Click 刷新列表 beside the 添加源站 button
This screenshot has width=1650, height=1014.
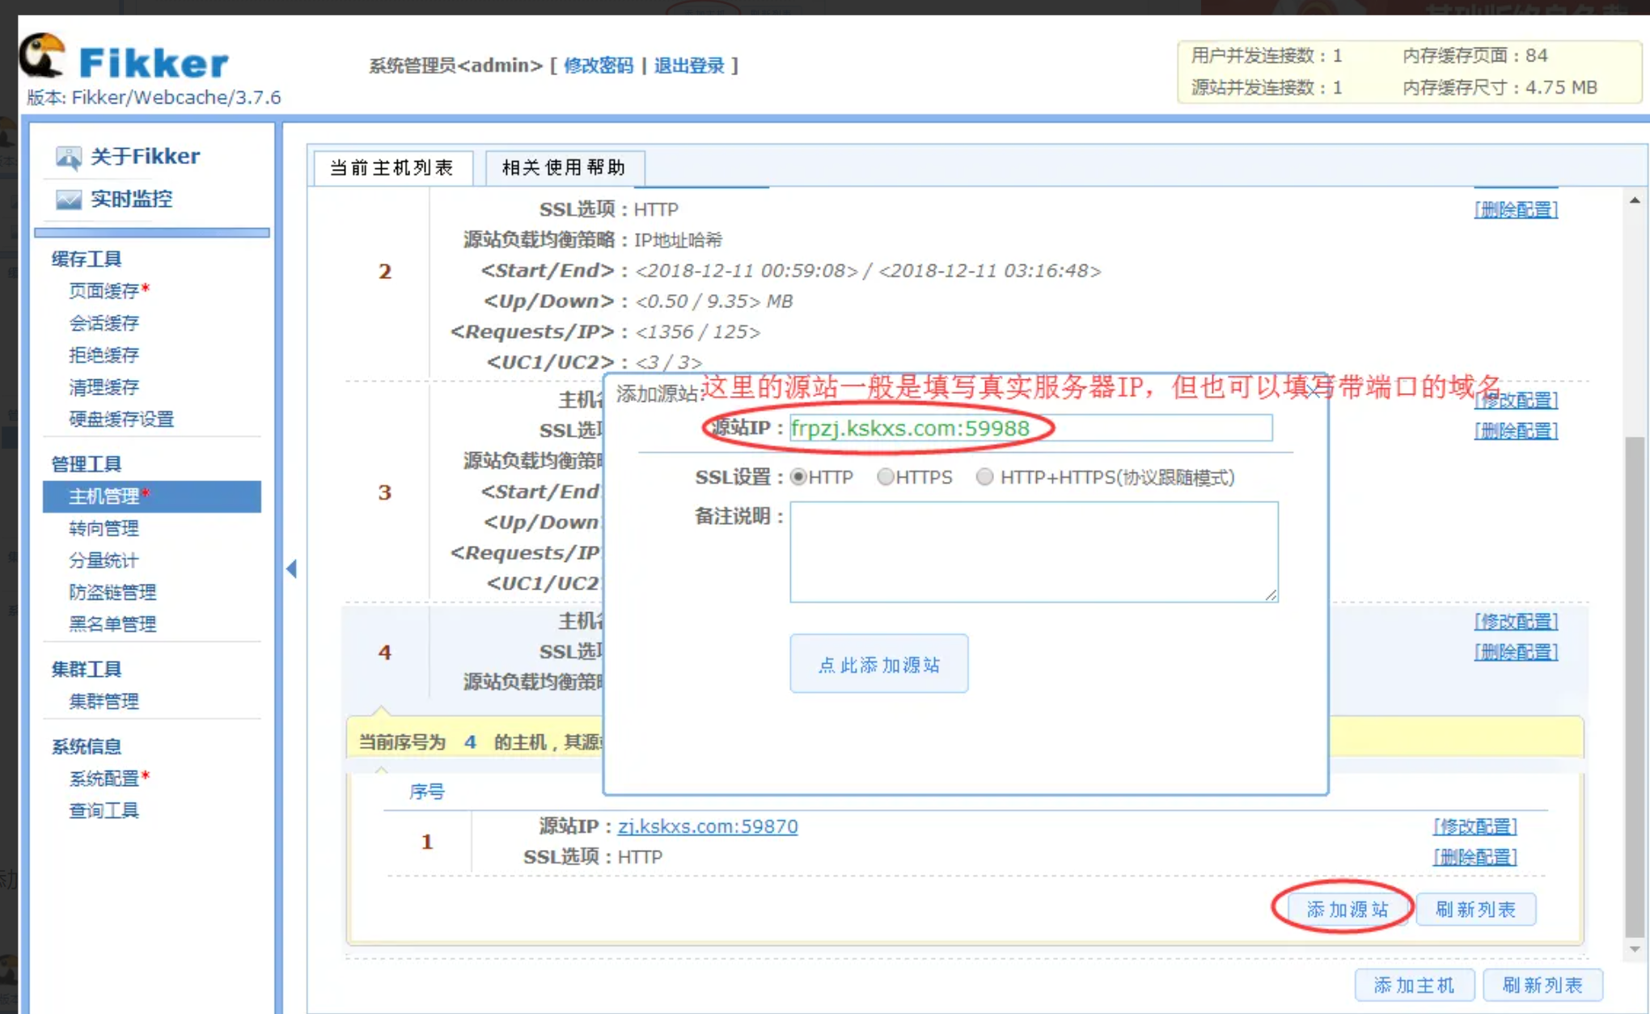[x=1476, y=909]
